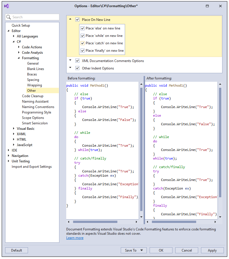The width and height of the screenshot is (229, 259).
Task: Expand the Other Indent Options group
Action: [x=70, y=67]
